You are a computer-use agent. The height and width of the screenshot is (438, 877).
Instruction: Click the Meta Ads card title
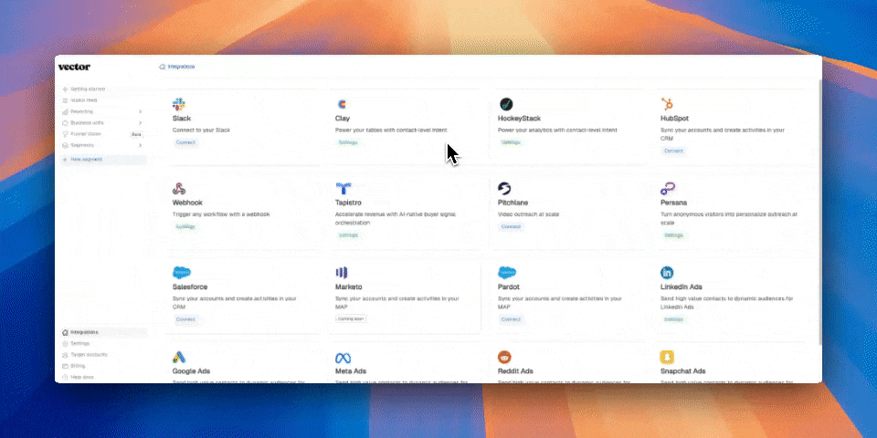click(351, 371)
